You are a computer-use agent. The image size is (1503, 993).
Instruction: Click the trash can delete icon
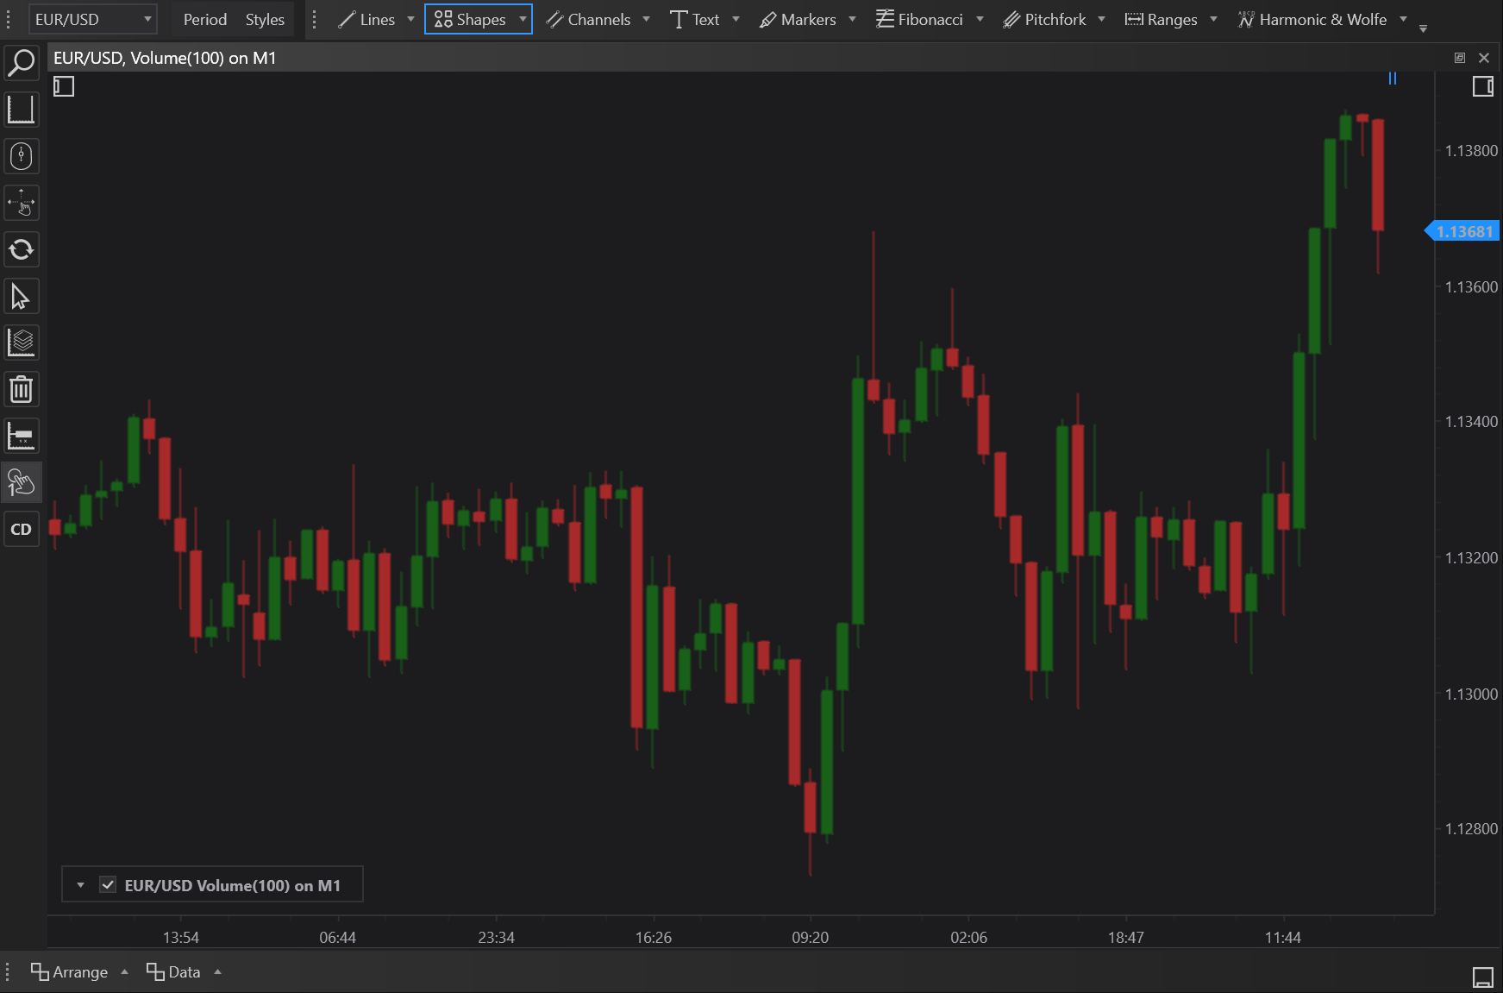click(x=22, y=390)
